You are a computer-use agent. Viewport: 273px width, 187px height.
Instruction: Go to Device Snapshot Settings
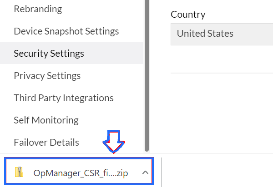[66, 31]
